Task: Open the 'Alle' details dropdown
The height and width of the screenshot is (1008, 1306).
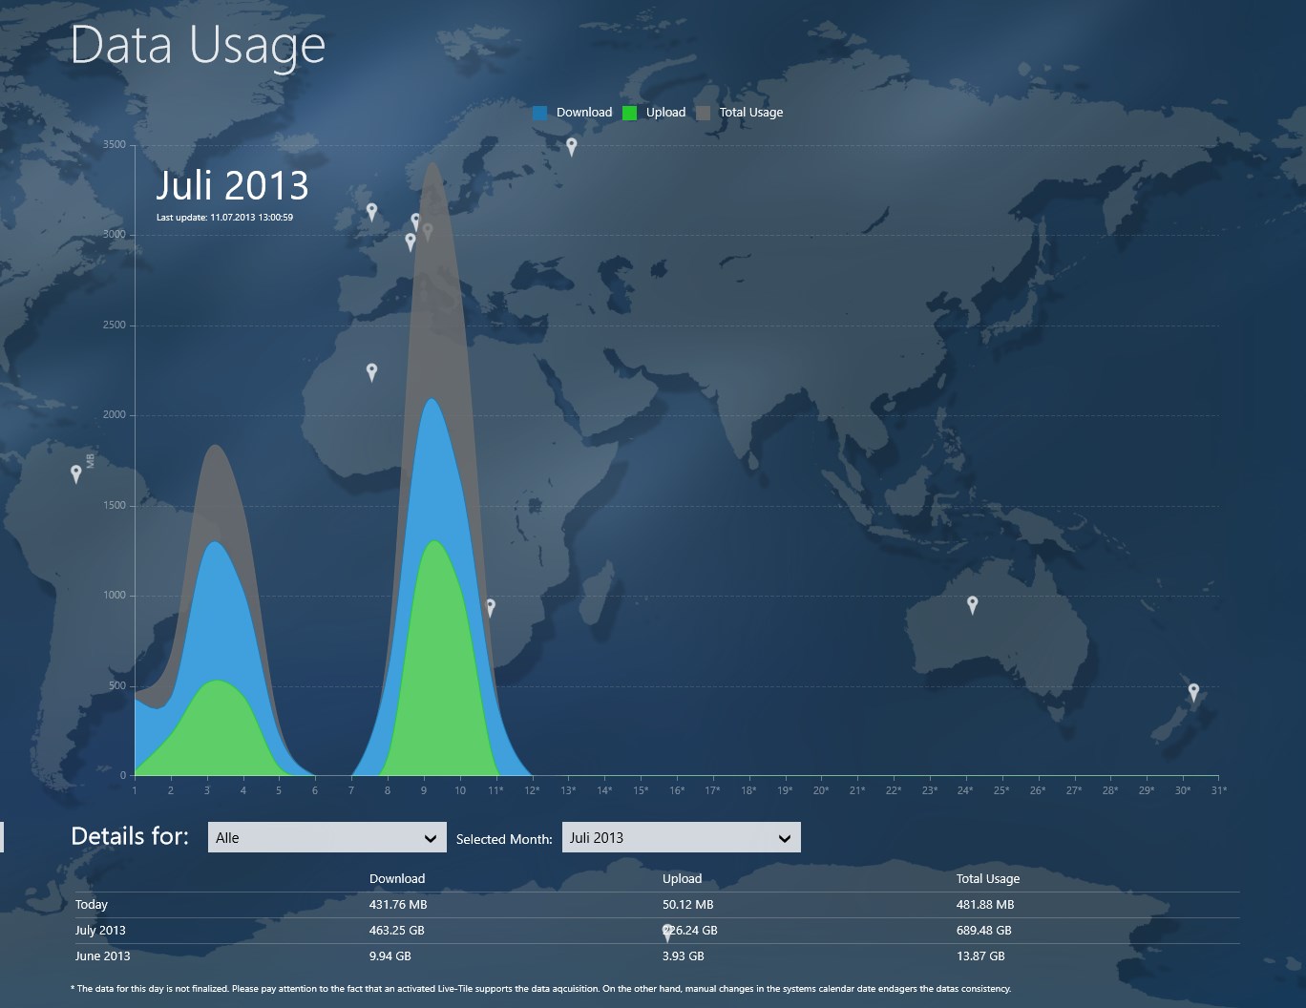Action: click(x=326, y=837)
